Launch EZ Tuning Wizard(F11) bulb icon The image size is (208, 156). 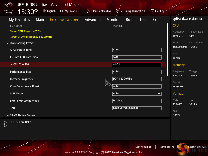coord(118,11)
